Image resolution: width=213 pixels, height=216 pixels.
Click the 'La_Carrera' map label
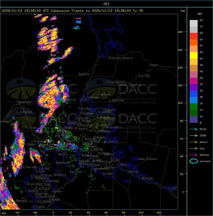click(x=29, y=167)
